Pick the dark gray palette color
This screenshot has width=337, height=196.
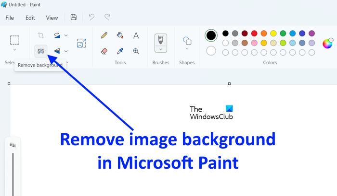[235, 34]
